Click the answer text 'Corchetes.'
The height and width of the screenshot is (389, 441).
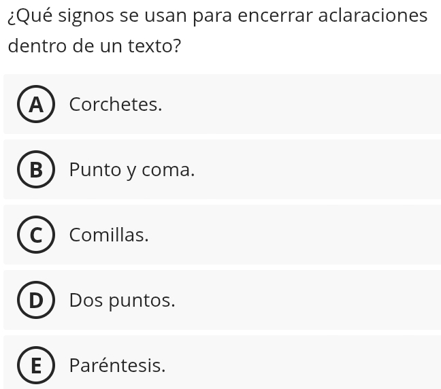pyautogui.click(x=116, y=104)
